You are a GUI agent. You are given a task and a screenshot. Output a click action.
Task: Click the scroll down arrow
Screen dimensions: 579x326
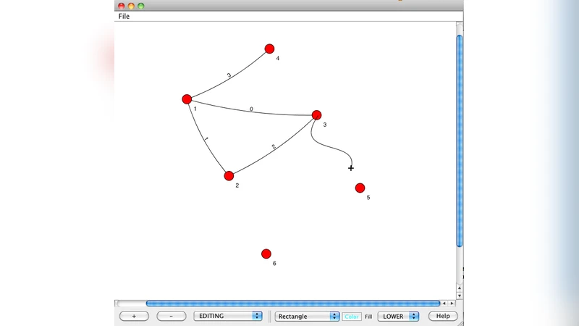tap(460, 295)
